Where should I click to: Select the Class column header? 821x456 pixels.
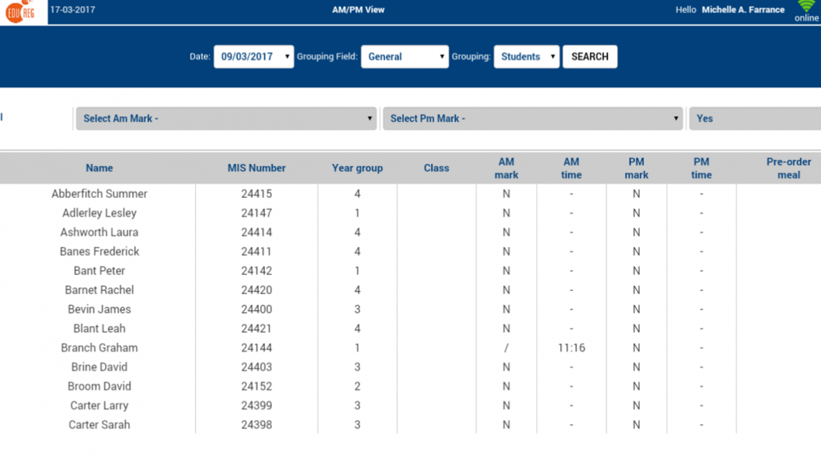436,168
